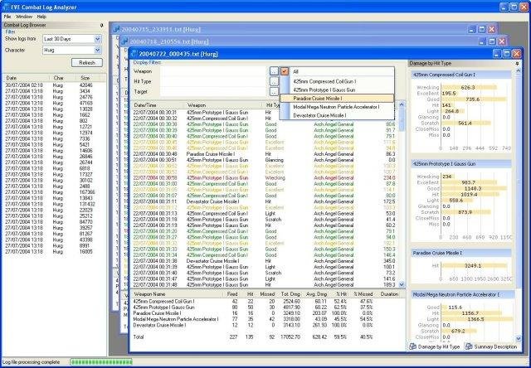Click the 20040722_000435.txt document icon
The width and height of the screenshot is (531, 368).
pos(134,54)
